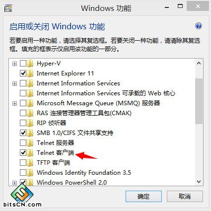Select the RAS 连接管理器管理工具包(CMAK) item

[84, 113]
